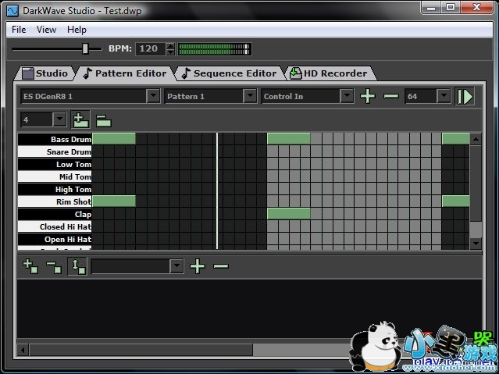The image size is (499, 374).
Task: Click the remove-with-square icon in the lower toolbar
Action: pos(54,266)
